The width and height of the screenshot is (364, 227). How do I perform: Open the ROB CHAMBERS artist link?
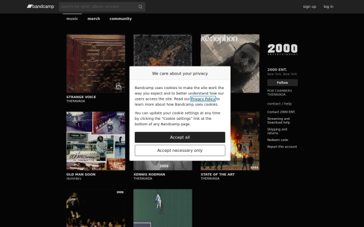click(280, 91)
